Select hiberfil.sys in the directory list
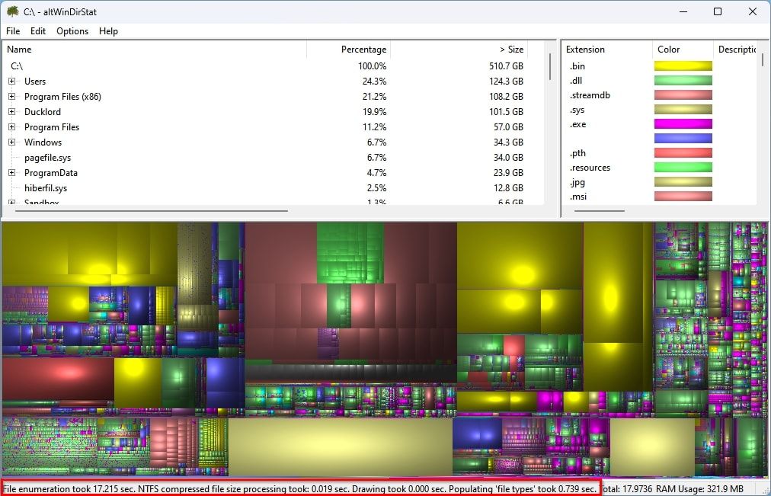The image size is (771, 496). click(x=47, y=188)
